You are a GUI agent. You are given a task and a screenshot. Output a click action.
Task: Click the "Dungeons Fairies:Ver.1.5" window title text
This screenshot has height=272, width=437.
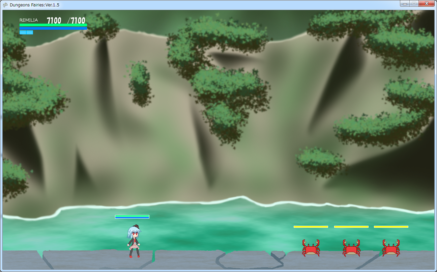click(35, 5)
